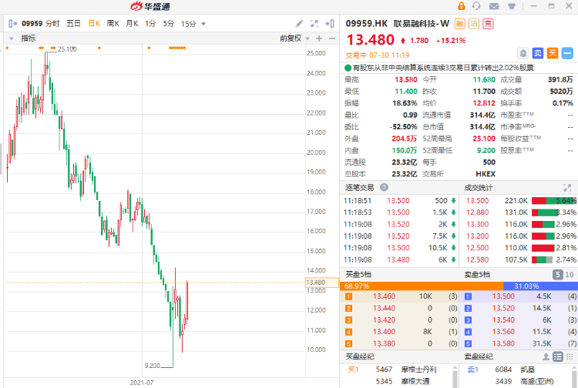The width and height of the screenshot is (578, 388).
Task: Open the 成交统计 statistics section
Action: coord(478,188)
